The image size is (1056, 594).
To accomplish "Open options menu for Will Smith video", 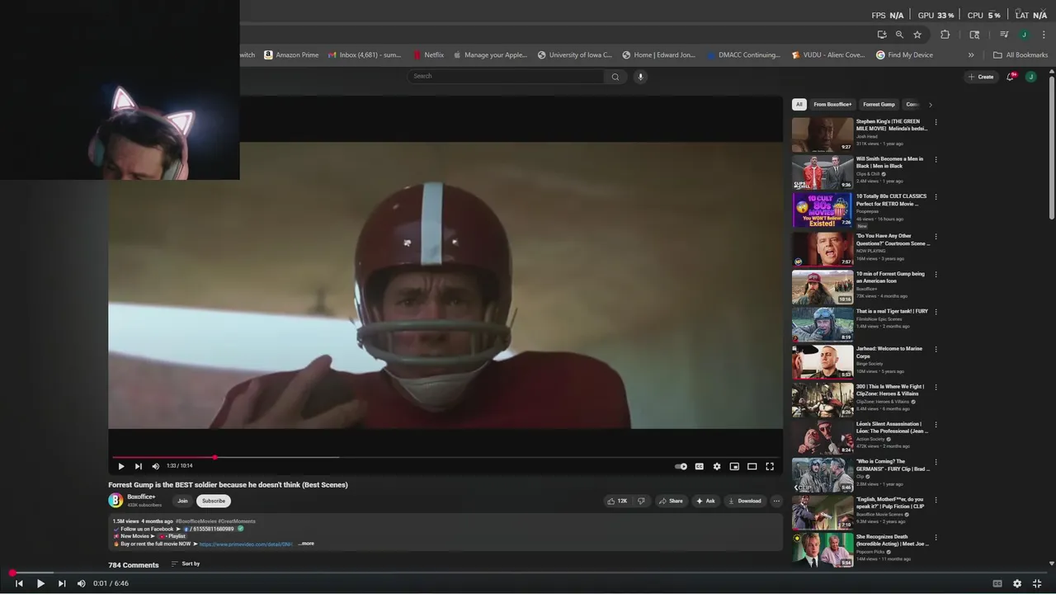I will pos(936,160).
